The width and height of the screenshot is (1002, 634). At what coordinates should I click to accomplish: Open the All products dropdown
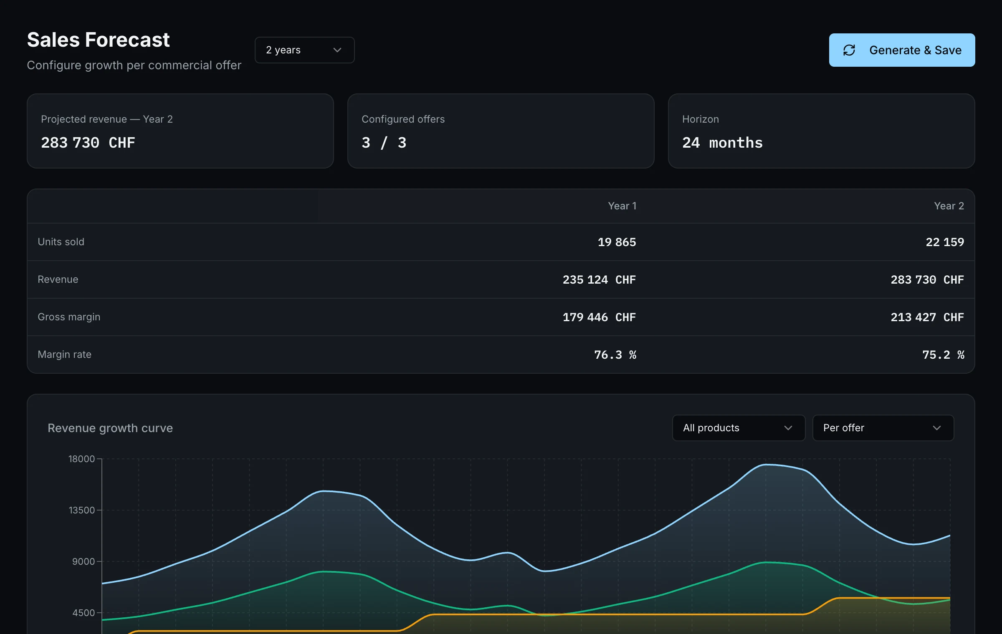tap(739, 428)
